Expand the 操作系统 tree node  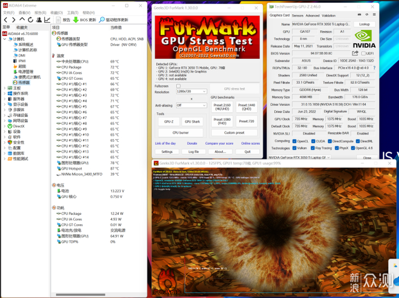(x=5, y=93)
